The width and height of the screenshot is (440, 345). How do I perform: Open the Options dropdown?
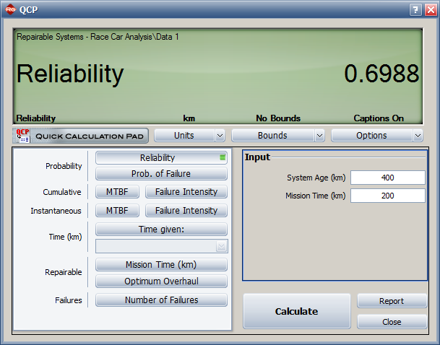[376, 136]
